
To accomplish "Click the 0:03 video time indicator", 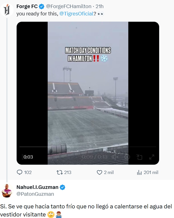I will coord(28,157).
